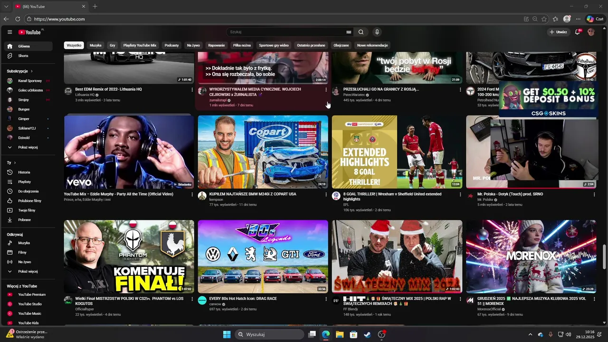Select the Podcasty filter chip
608x342 pixels.
click(x=171, y=45)
